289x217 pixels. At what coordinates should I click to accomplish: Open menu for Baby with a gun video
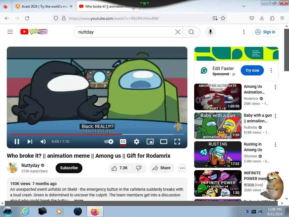tap(275, 116)
